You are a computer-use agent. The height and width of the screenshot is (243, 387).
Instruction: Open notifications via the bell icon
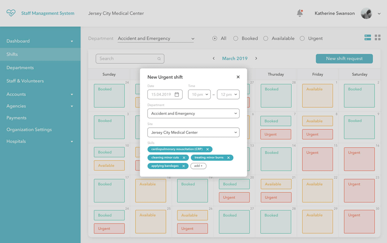coord(300,13)
